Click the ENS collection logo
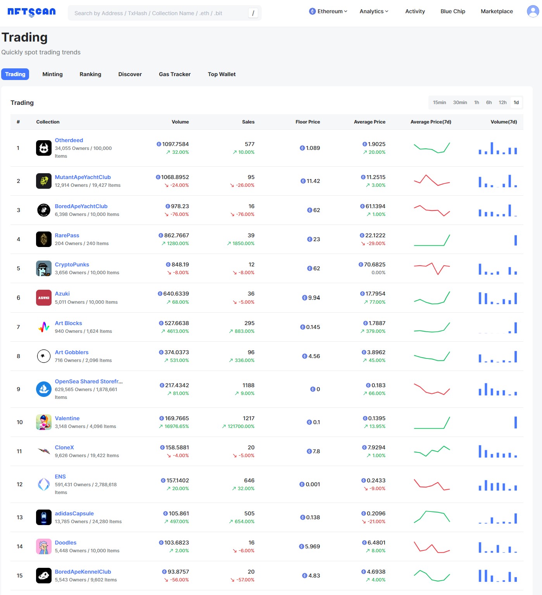 [44, 484]
